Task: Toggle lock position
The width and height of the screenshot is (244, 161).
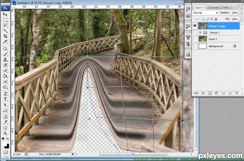Action: 211,19
